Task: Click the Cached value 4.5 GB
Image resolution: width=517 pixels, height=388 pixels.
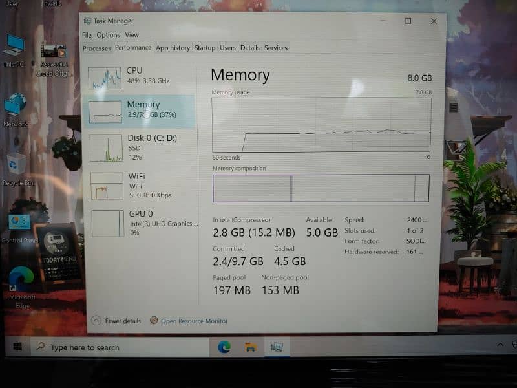Action: 290,261
